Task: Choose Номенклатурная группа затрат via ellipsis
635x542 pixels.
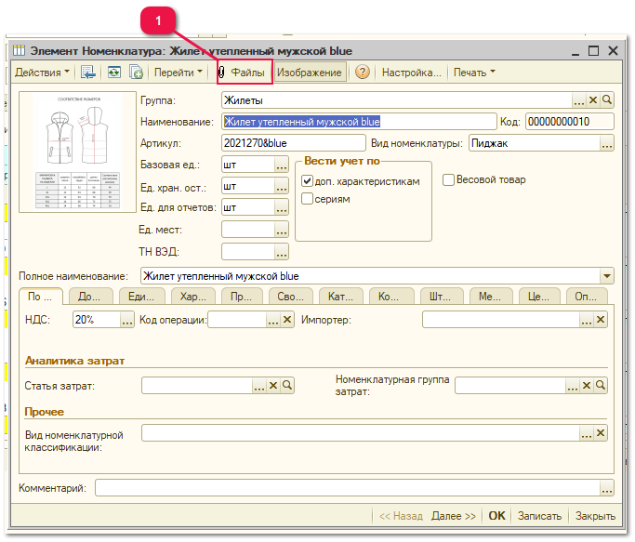Action: click(x=573, y=385)
